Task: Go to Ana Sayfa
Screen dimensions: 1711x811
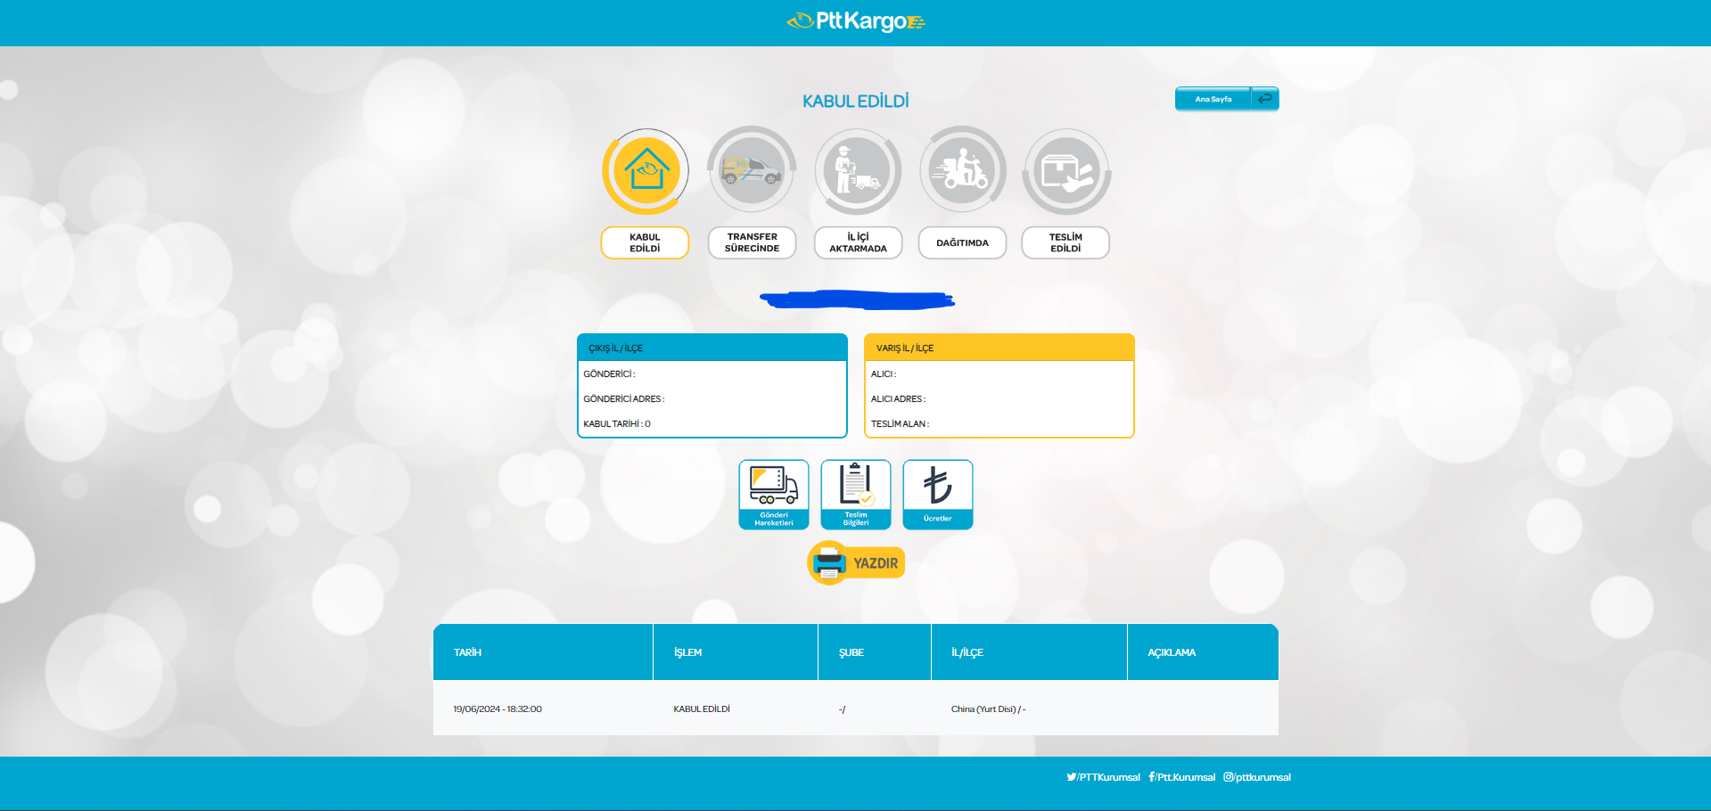Action: [1213, 99]
